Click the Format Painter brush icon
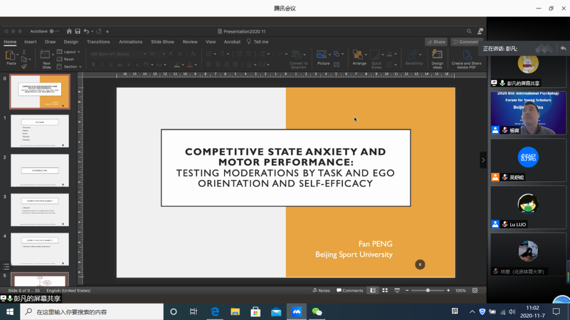 24,66
